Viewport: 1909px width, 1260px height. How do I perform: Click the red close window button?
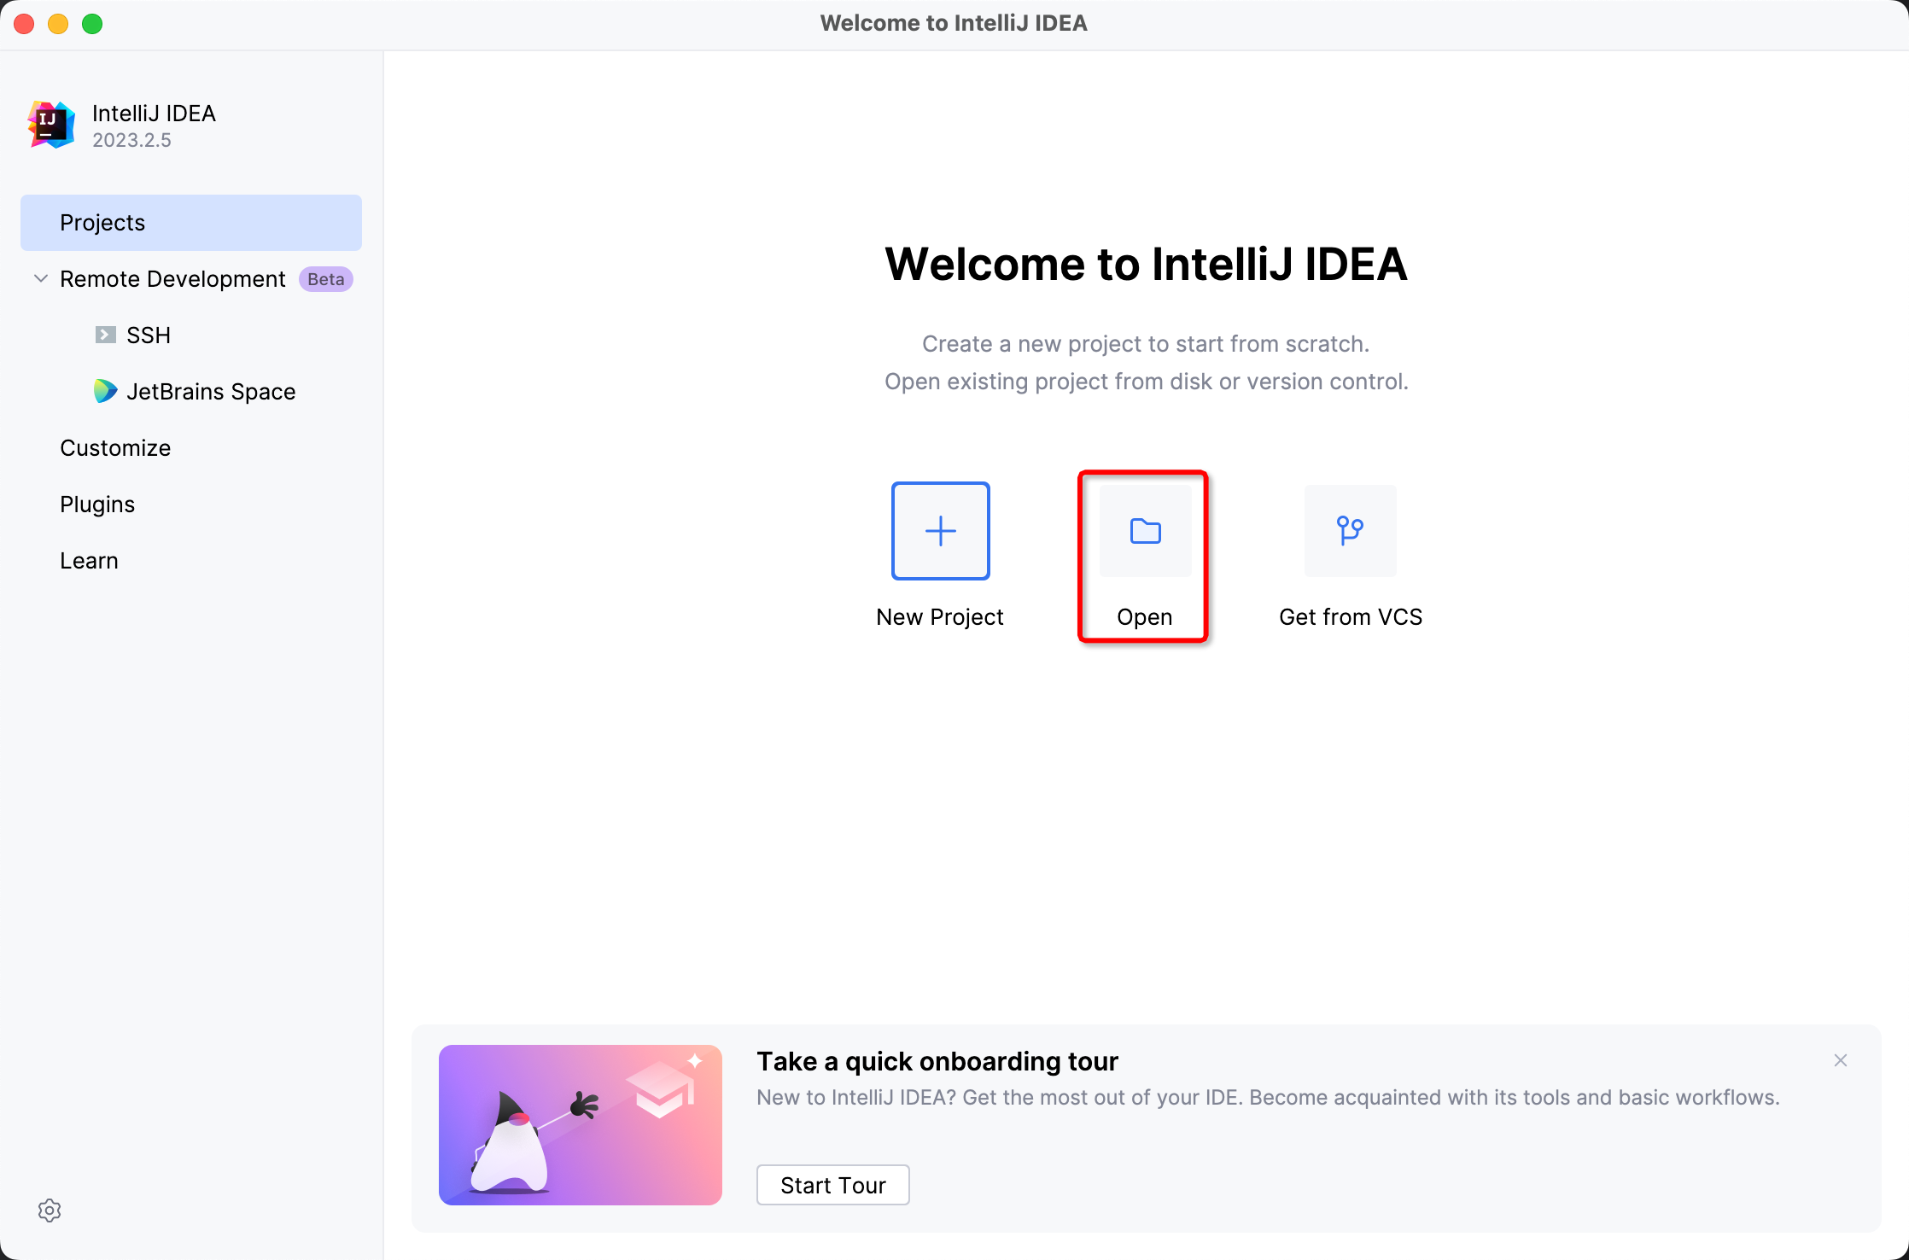coord(24,24)
